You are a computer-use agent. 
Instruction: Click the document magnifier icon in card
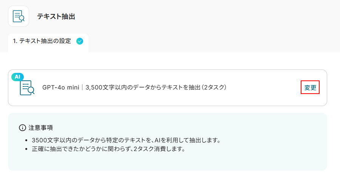tap(27, 88)
